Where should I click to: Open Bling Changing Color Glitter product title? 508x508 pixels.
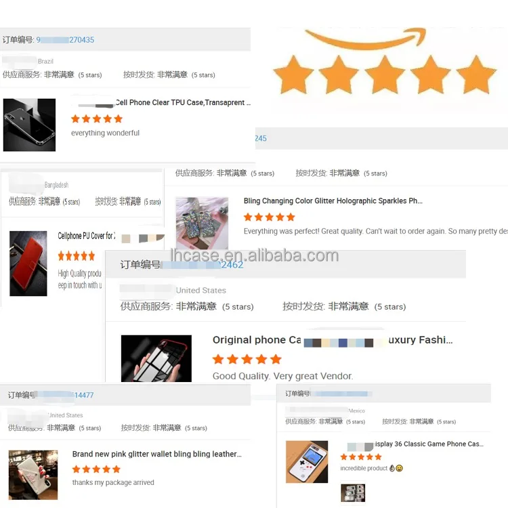pos(333,201)
